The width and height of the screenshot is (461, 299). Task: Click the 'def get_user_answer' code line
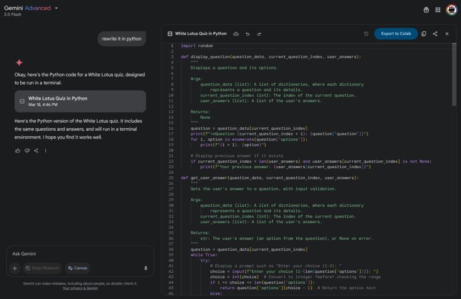[270, 177]
